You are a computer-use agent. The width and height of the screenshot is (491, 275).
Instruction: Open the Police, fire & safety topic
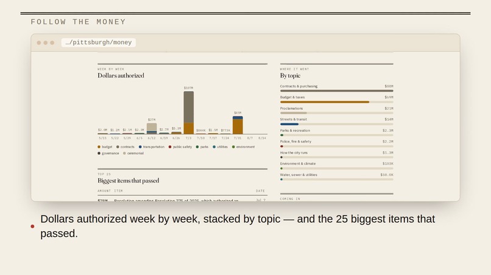295,141
